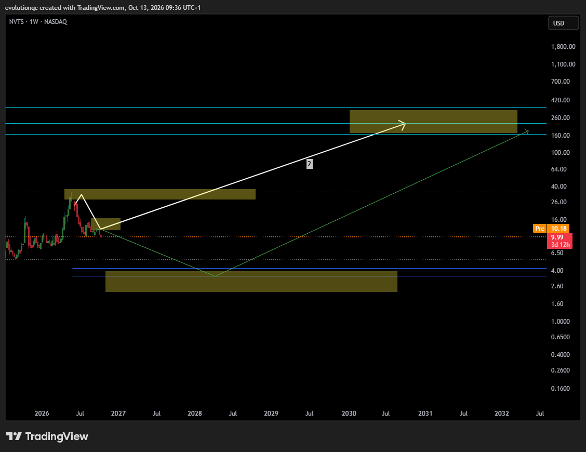This screenshot has height=452, width=586.
Task: Click the 1,100.00 price axis label
Action: pyautogui.click(x=563, y=64)
